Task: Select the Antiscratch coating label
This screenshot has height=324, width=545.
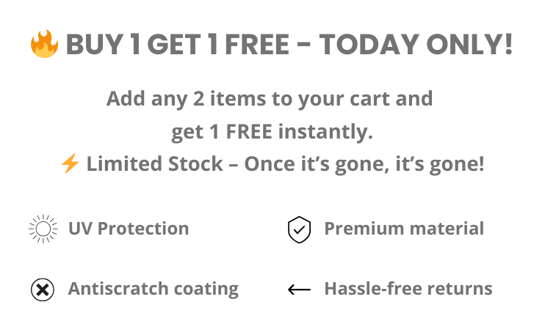Action: pyautogui.click(x=154, y=290)
